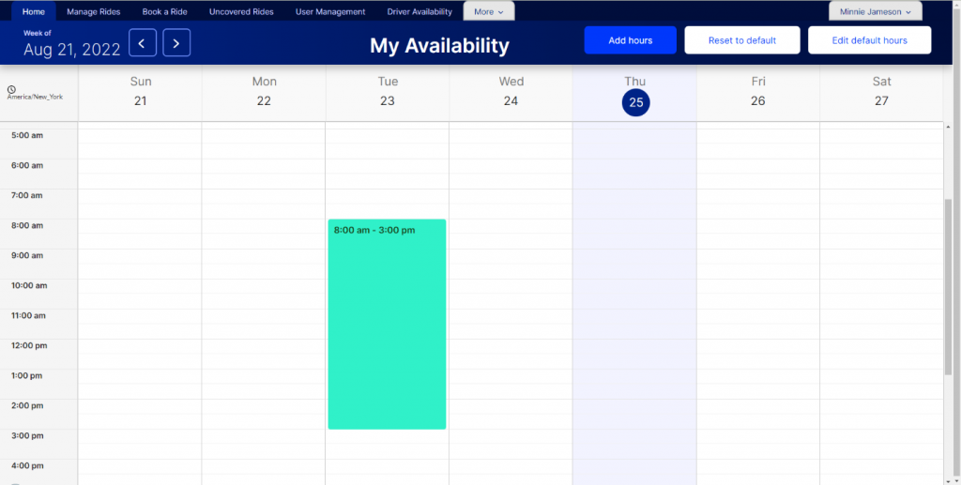Click the Add hours button
Image resolution: width=961 pixels, height=485 pixels.
click(x=630, y=40)
